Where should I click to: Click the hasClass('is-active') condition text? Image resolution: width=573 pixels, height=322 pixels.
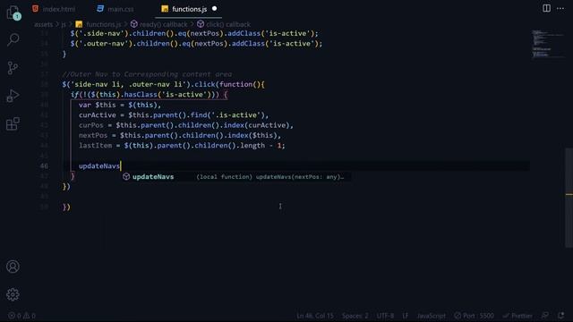pos(169,95)
